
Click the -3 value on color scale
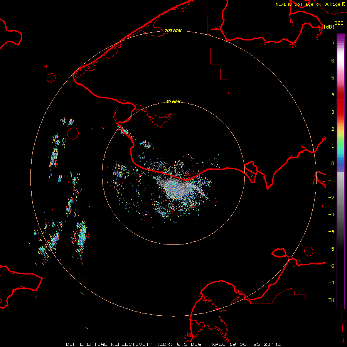[x=331, y=215]
